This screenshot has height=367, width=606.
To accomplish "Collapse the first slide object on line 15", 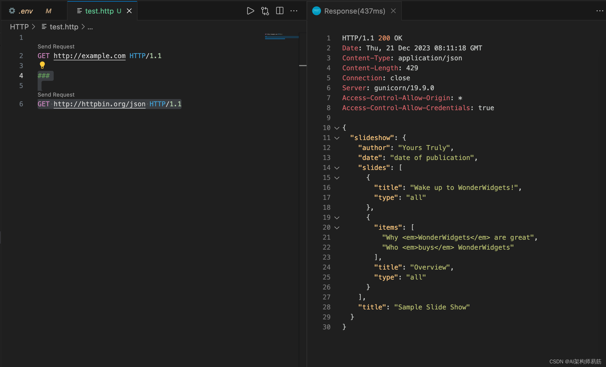I will (337, 178).
